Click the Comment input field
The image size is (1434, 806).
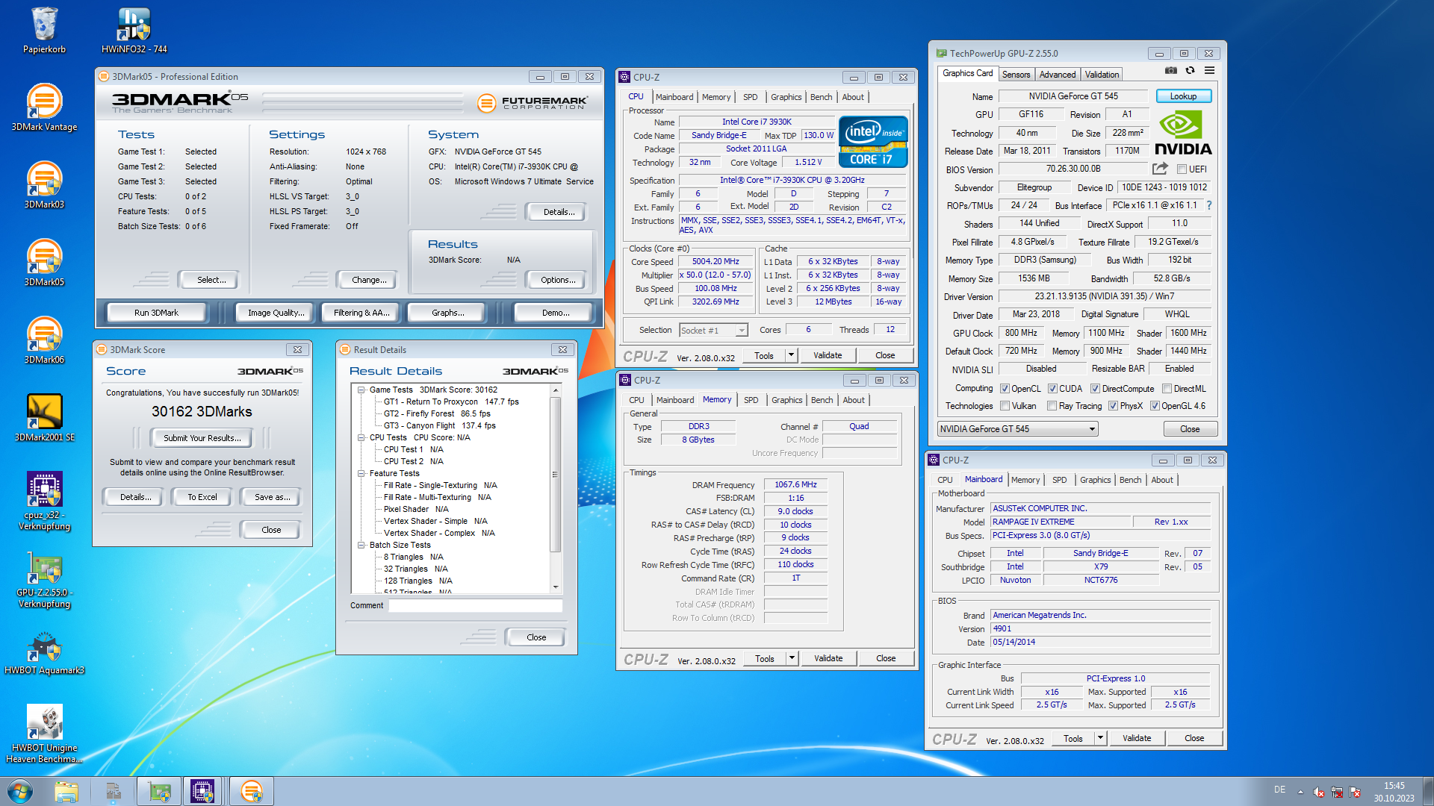tap(476, 605)
